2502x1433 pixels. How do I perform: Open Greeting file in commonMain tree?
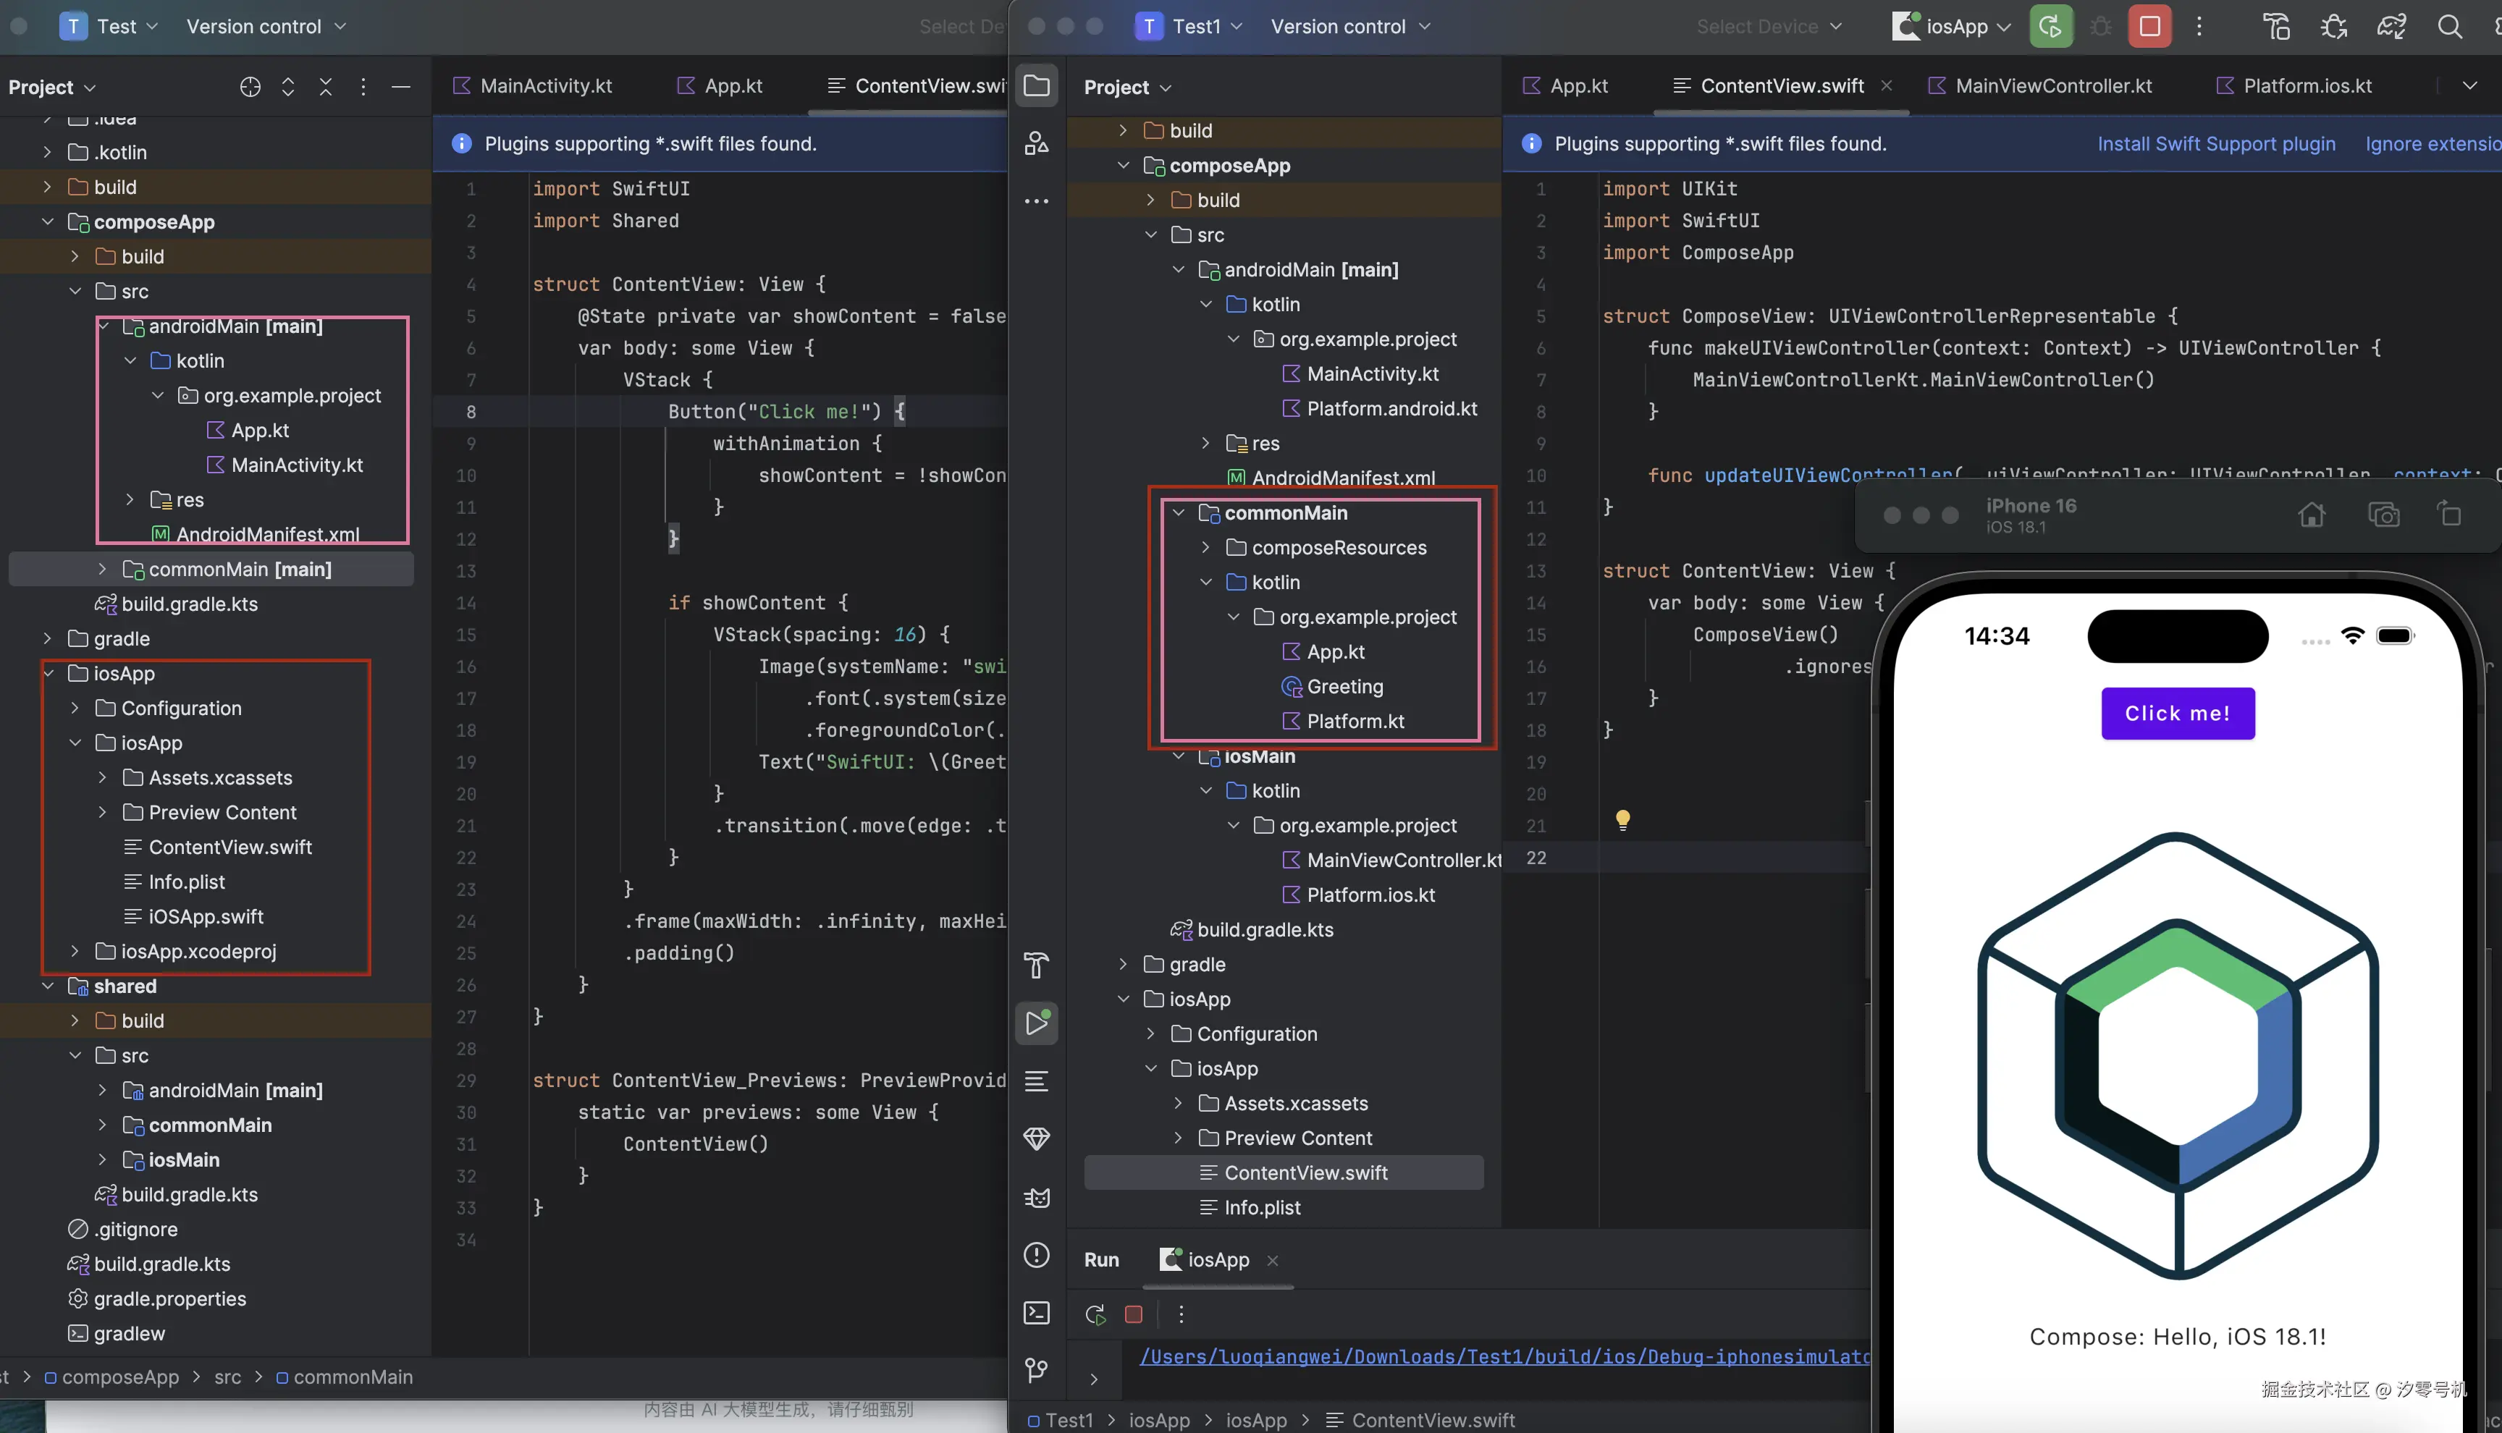[1344, 686]
